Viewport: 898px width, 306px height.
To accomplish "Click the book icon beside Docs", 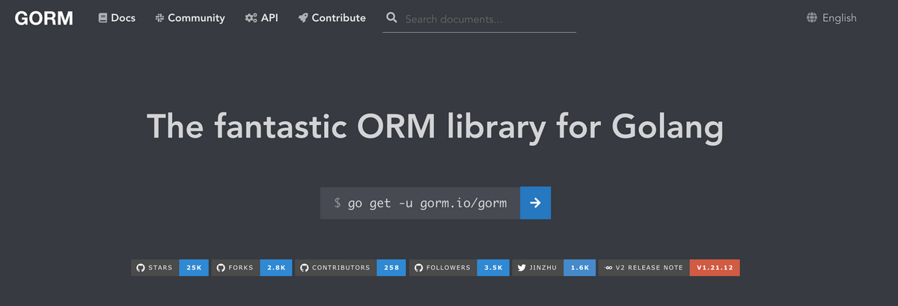I will [103, 18].
